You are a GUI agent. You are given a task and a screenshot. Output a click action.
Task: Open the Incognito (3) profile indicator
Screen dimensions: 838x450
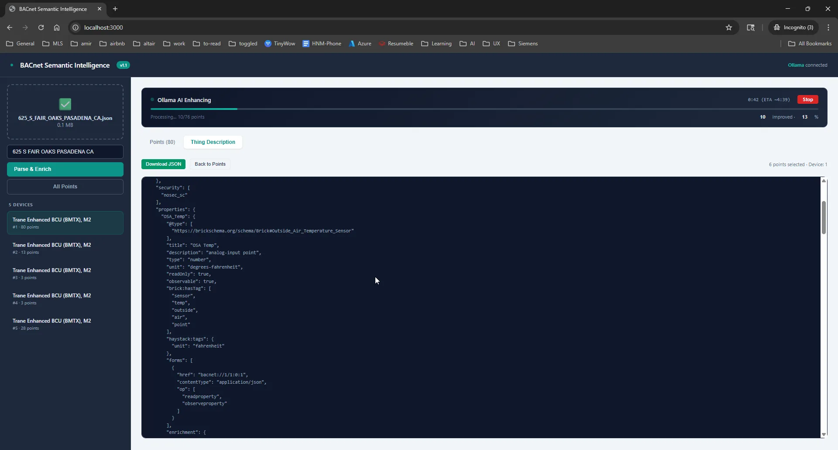793,27
